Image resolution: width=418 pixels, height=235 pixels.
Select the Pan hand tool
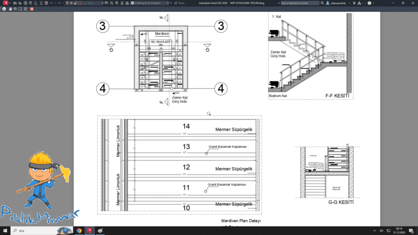click(11, 9)
